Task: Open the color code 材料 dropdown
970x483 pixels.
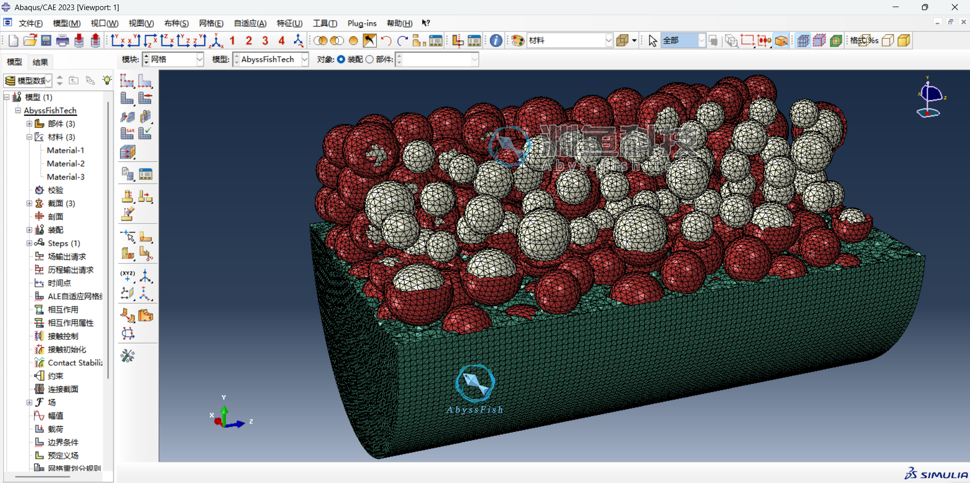Action: click(570, 40)
